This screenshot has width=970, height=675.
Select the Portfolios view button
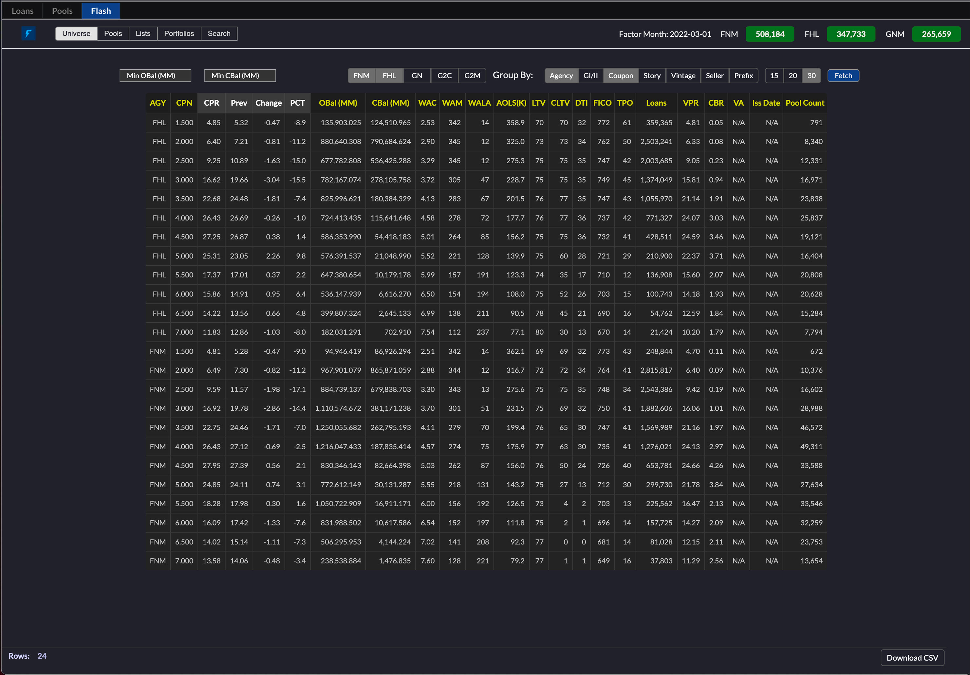pos(179,33)
